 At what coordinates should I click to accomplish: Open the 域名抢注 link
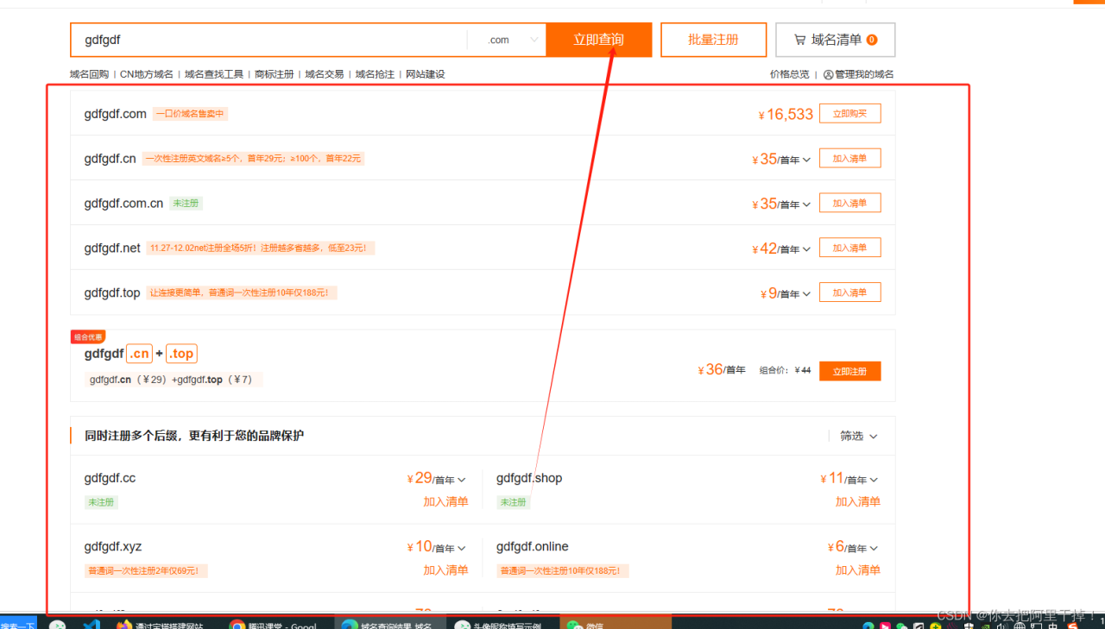coord(375,75)
